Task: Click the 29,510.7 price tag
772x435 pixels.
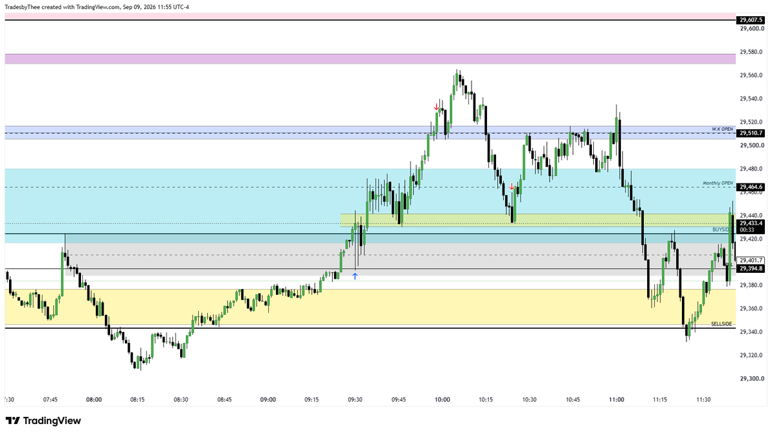Action: (751, 133)
